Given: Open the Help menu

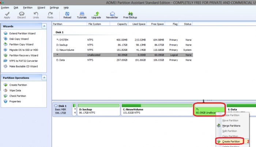Looking at the screenshot, I should 66,8.
